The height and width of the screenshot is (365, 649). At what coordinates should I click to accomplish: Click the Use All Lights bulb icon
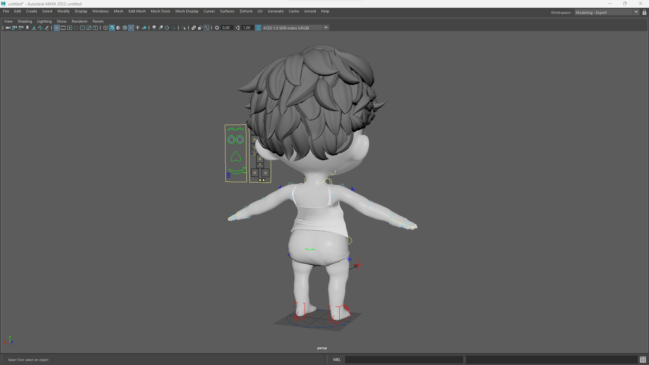[x=138, y=28]
